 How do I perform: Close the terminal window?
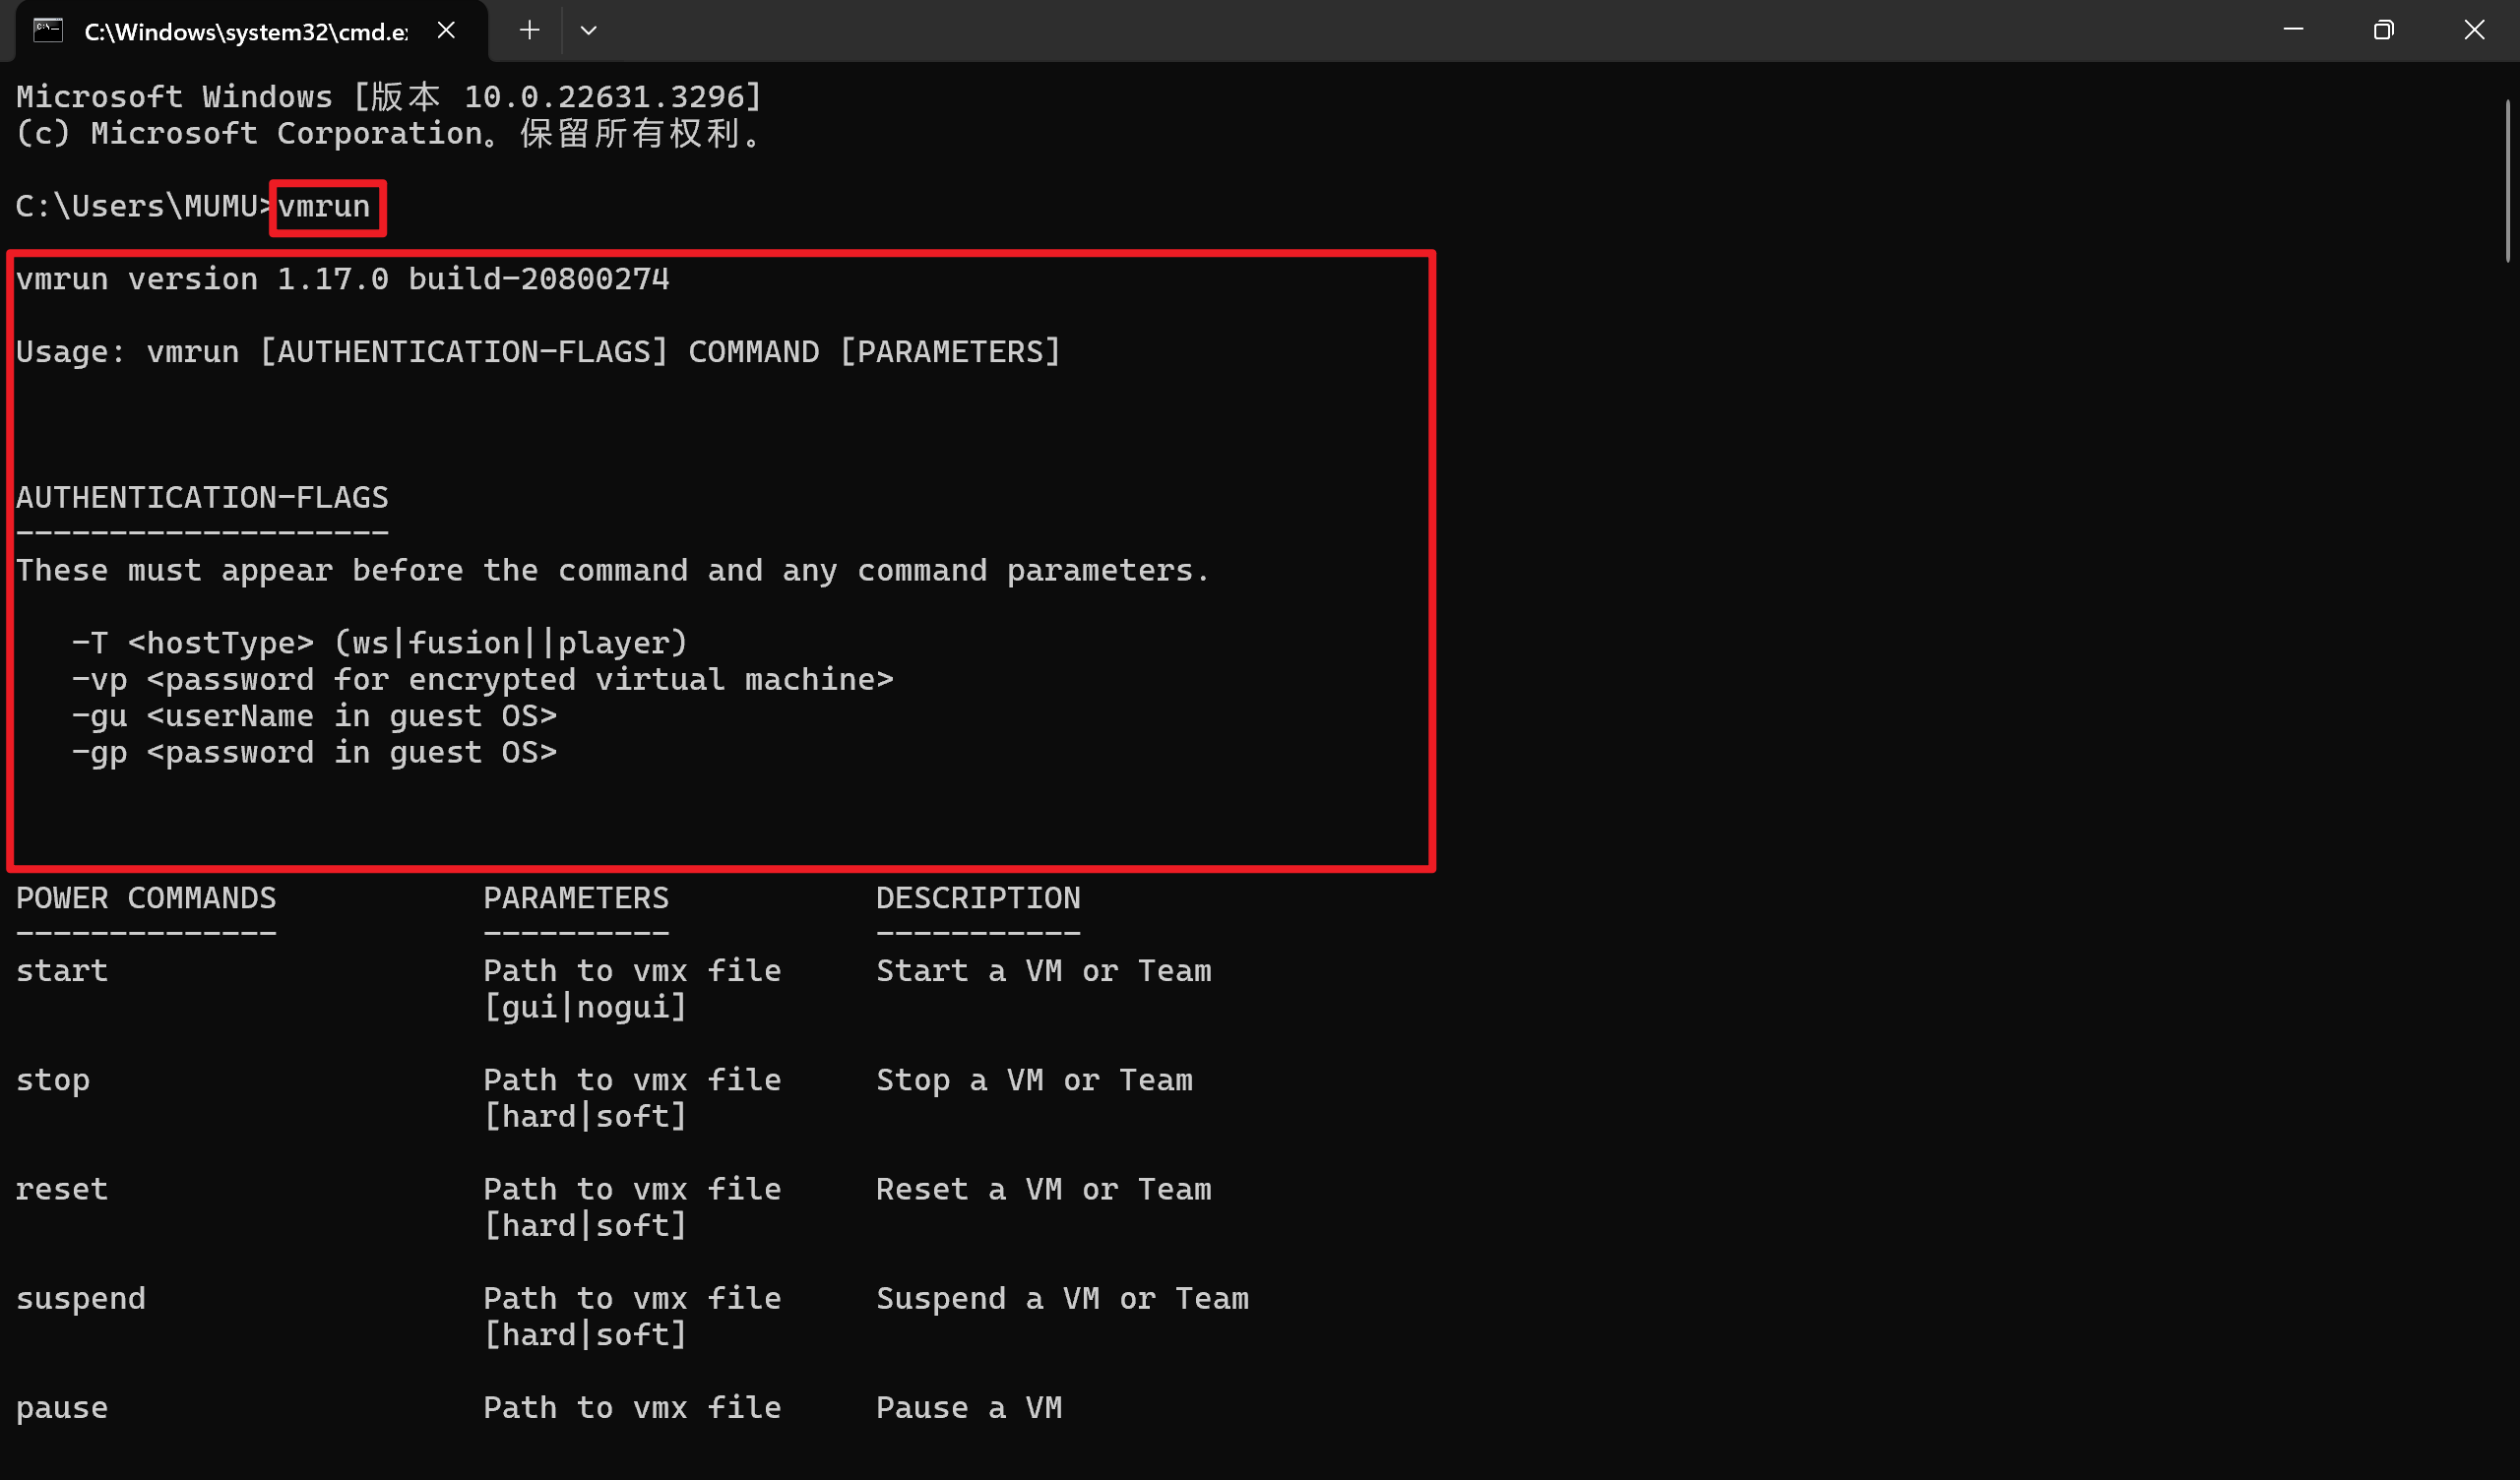(2473, 30)
